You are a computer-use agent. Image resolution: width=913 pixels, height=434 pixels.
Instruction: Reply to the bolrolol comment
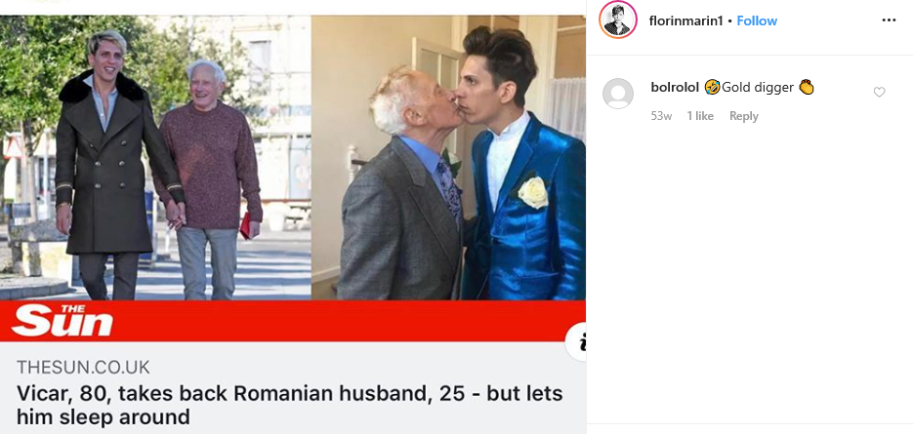pos(743,116)
